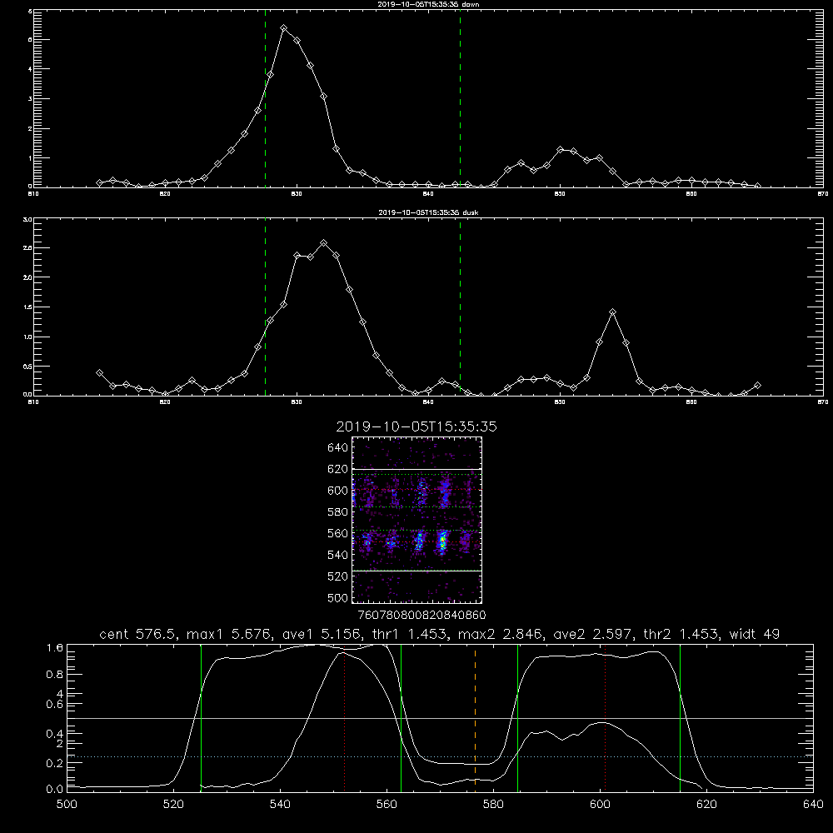Open the spectrogram image thumbnail
Image resolution: width=833 pixels, height=833 pixels.
(x=417, y=520)
